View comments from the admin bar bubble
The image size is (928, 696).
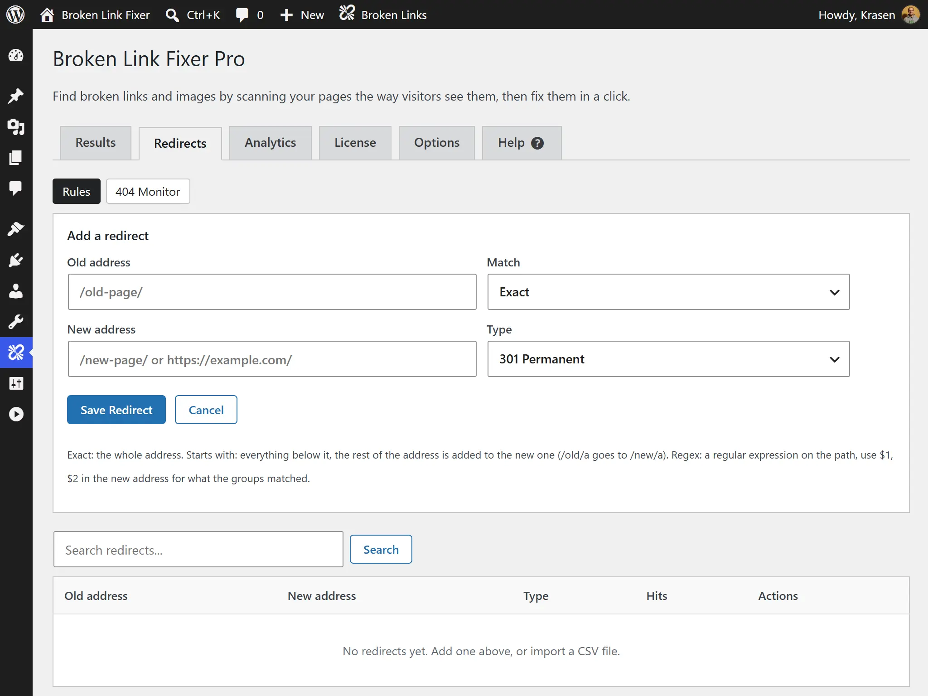point(249,15)
